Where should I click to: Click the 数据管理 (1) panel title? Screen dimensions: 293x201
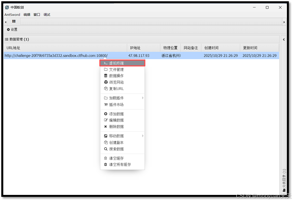[19, 39]
